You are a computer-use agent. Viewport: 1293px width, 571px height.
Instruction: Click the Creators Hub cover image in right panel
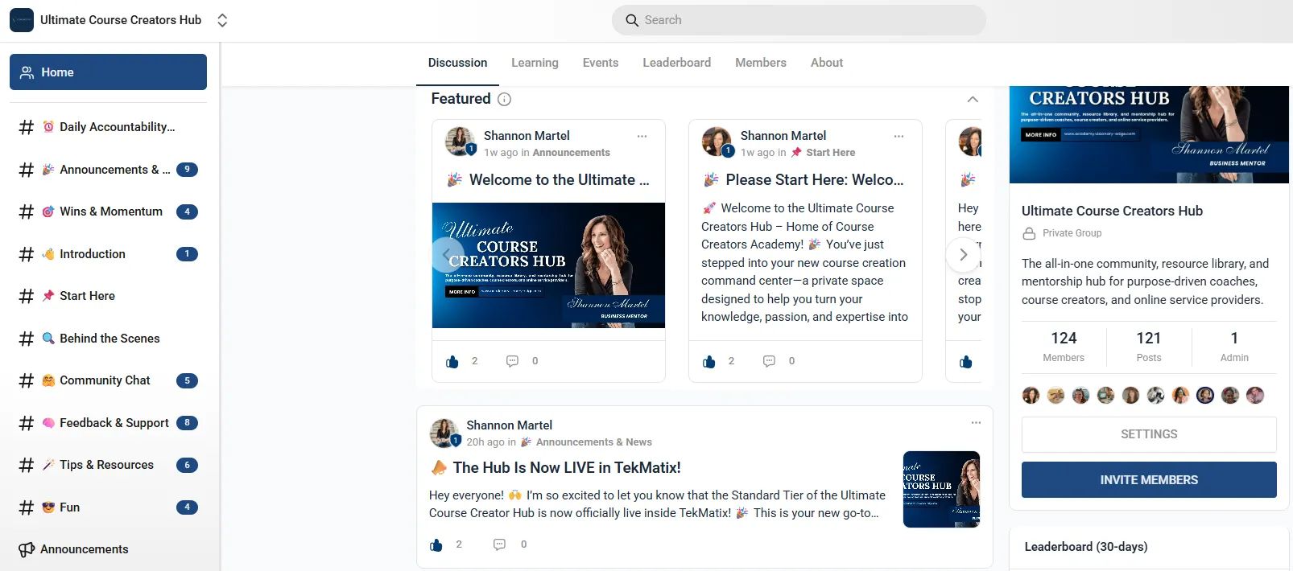point(1149,134)
